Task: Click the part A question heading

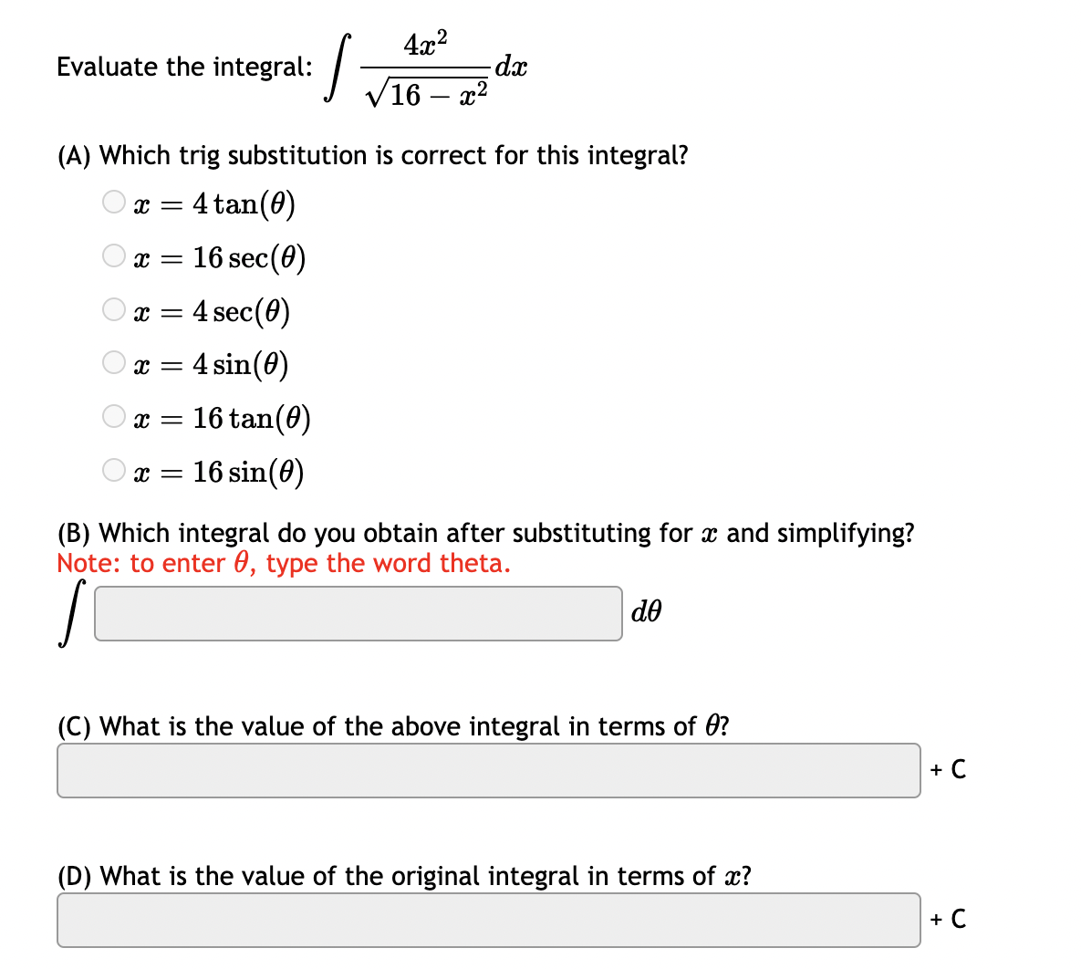Action: [371, 155]
